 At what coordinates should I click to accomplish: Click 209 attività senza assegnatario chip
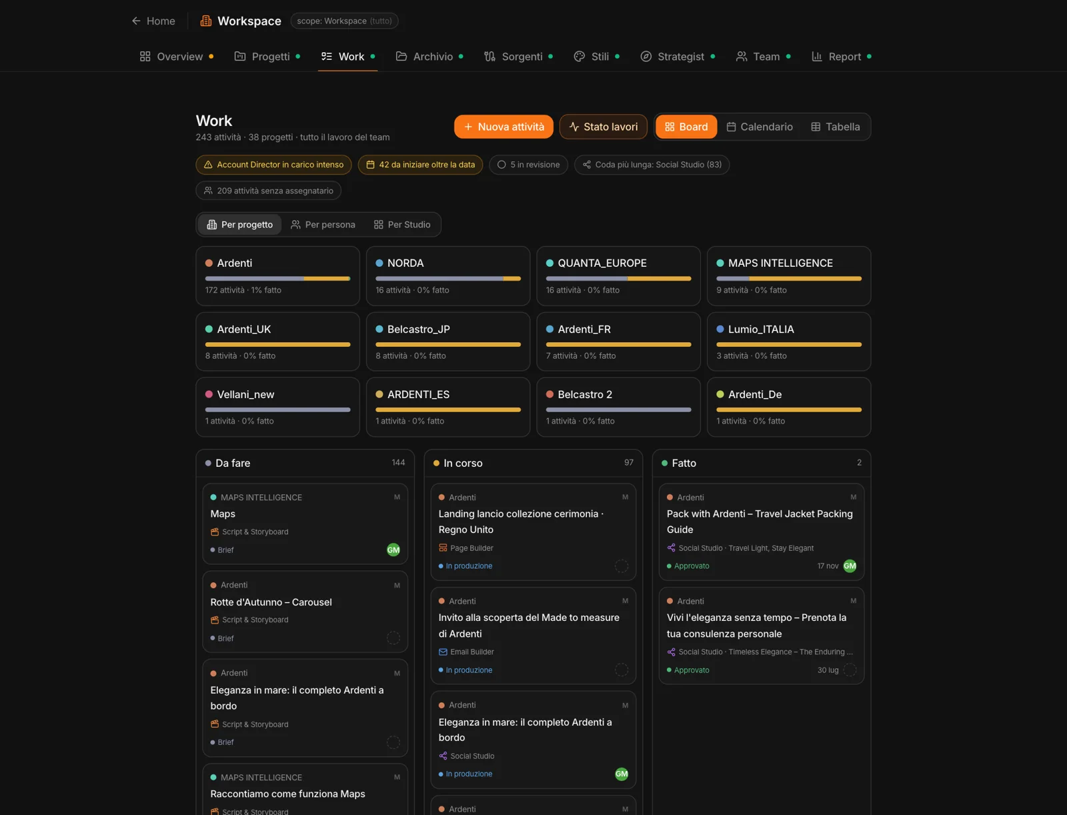tap(268, 191)
